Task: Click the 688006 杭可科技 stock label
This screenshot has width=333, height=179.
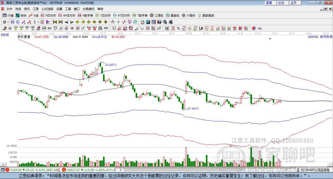Action: click(320, 37)
